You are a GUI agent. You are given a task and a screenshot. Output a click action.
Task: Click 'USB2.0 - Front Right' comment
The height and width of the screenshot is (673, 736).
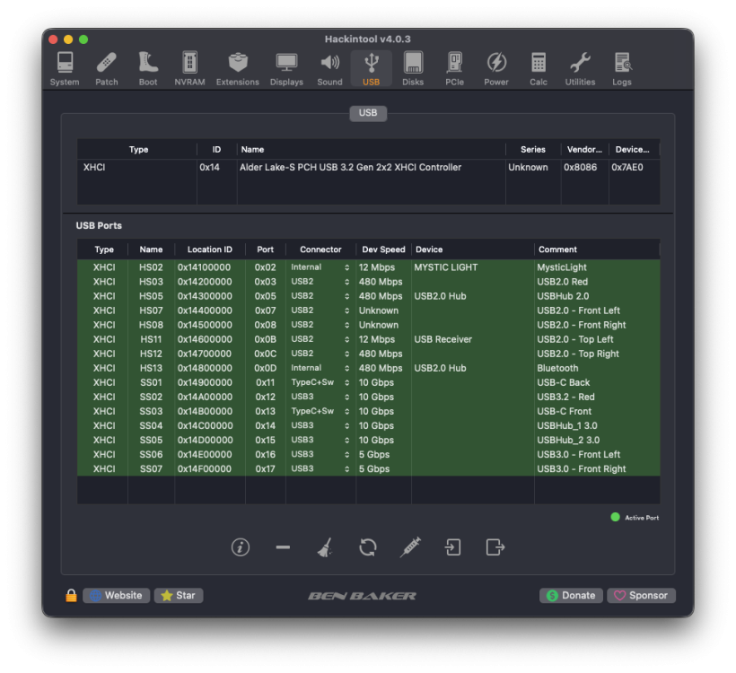[582, 325]
